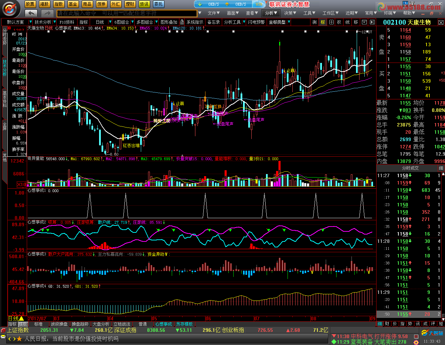This screenshot has width=445, height=345.
Task: Open the 工具 menu
Action: (x=309, y=13)
